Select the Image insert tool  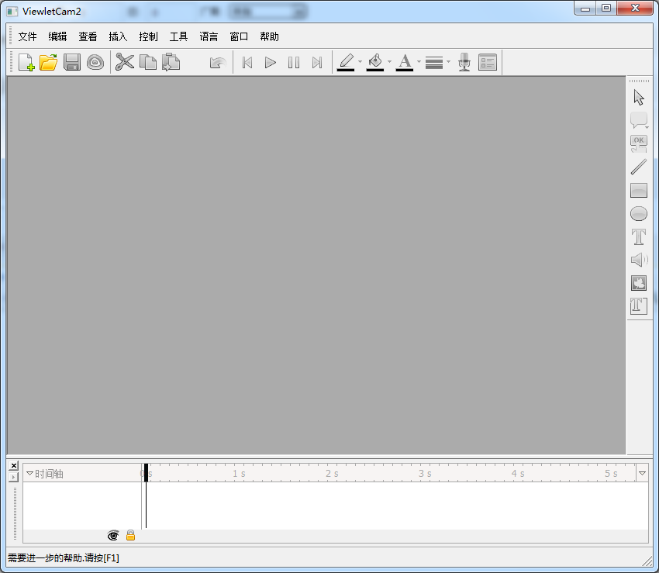639,283
